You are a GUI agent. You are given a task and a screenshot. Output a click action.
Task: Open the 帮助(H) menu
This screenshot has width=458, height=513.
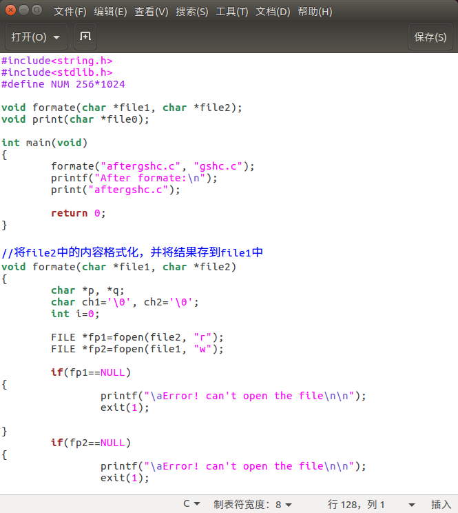point(315,12)
